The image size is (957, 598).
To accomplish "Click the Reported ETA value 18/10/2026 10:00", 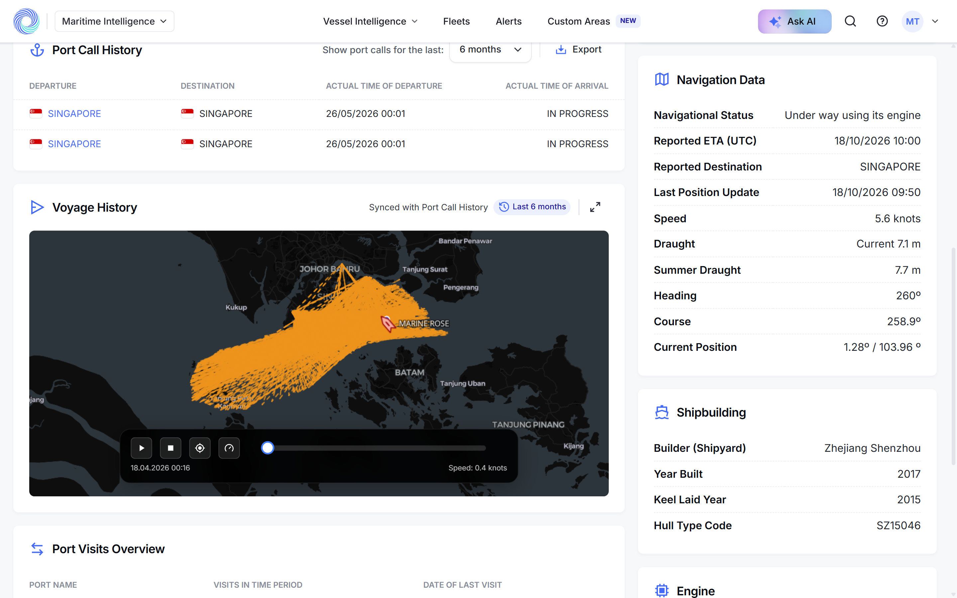I will (877, 141).
